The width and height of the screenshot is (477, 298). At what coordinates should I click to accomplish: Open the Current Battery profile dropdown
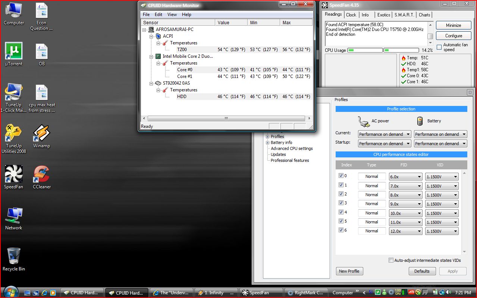440,134
